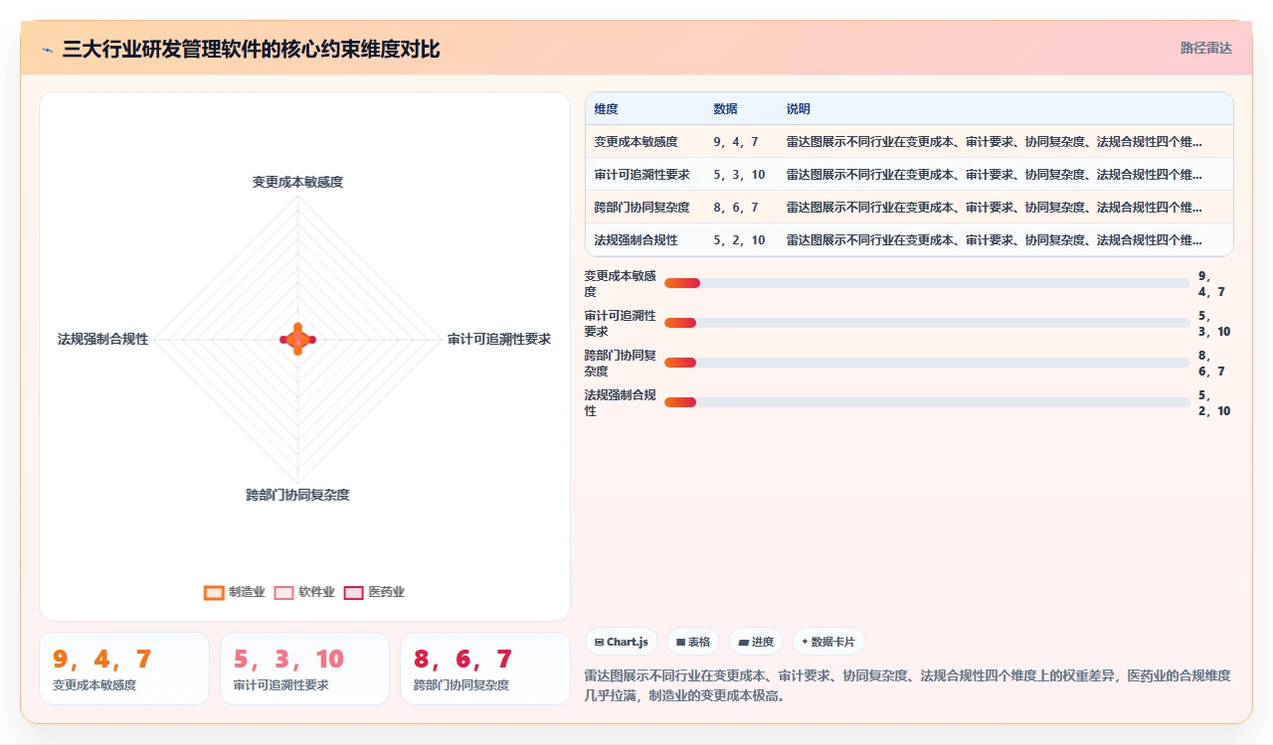Toggle the 软件业 legend entry
The image size is (1273, 745).
click(304, 592)
